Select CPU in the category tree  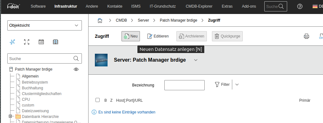point(26,99)
